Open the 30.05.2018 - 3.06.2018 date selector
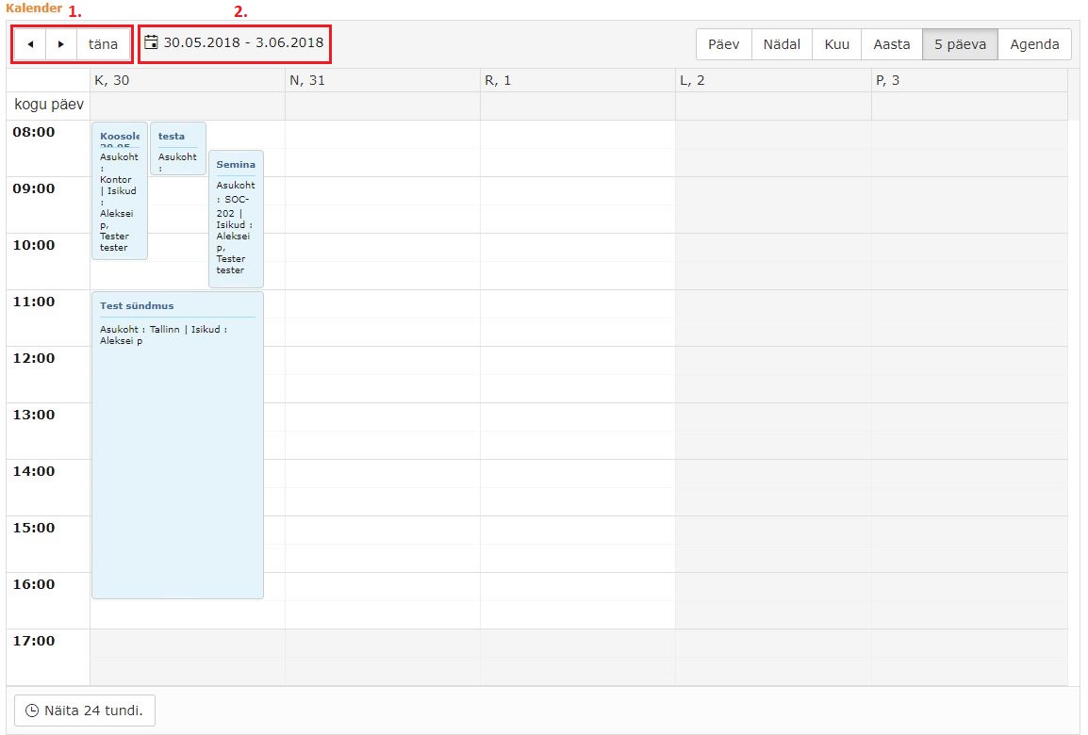 coord(243,42)
